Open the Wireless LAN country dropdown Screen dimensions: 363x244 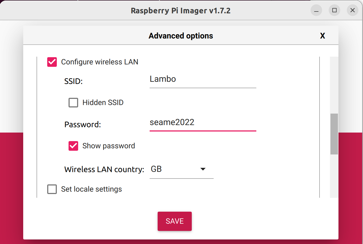coord(182,169)
